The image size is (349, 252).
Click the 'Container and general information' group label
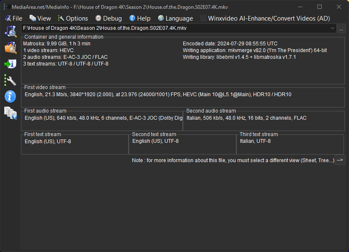pos(63,37)
